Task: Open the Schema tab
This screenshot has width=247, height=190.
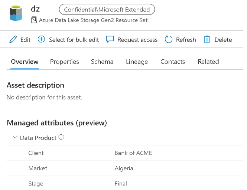Action: (x=102, y=62)
